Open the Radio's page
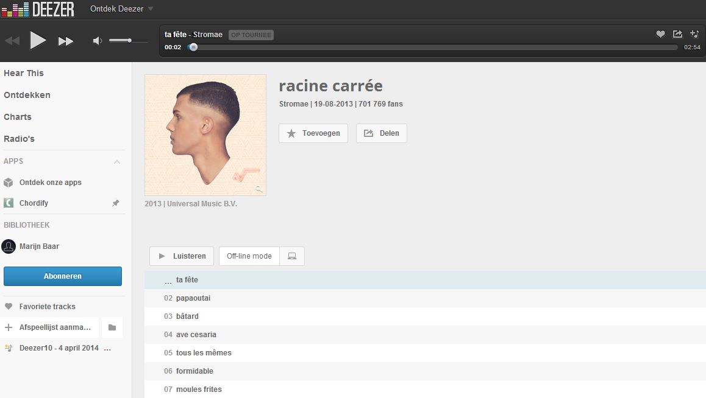706x398 pixels. tap(19, 139)
